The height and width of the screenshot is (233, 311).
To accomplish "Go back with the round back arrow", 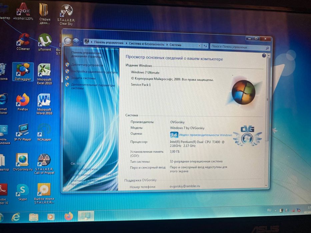I will pyautogui.click(x=68, y=41).
